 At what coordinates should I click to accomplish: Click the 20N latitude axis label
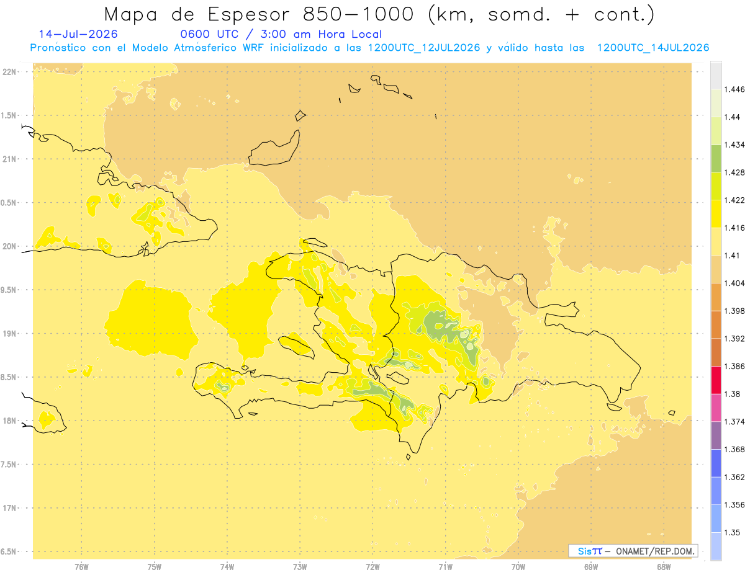click(x=9, y=246)
